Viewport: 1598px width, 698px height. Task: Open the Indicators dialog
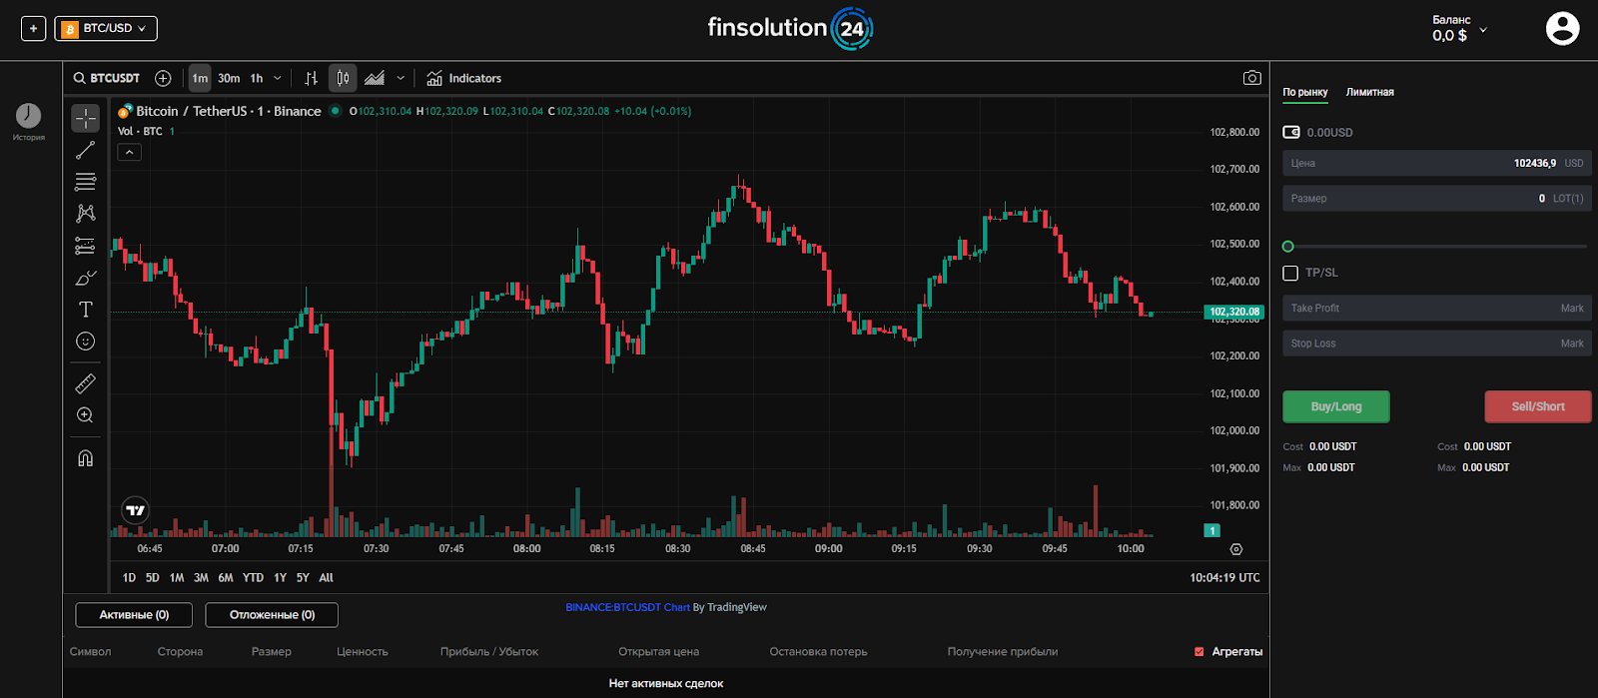[464, 78]
